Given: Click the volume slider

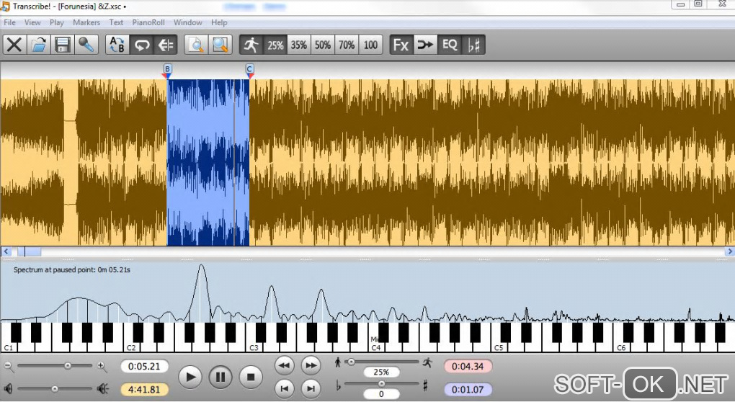Looking at the screenshot, I should point(55,388).
